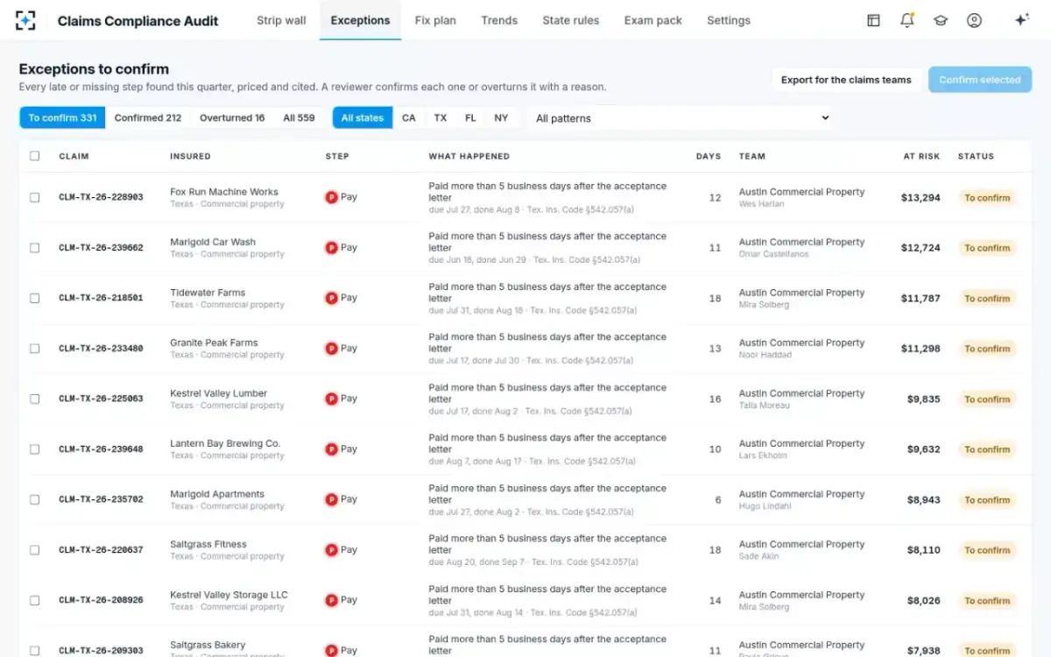Launch the AI sparkle assistant
This screenshot has height=657, width=1051.
(1021, 20)
